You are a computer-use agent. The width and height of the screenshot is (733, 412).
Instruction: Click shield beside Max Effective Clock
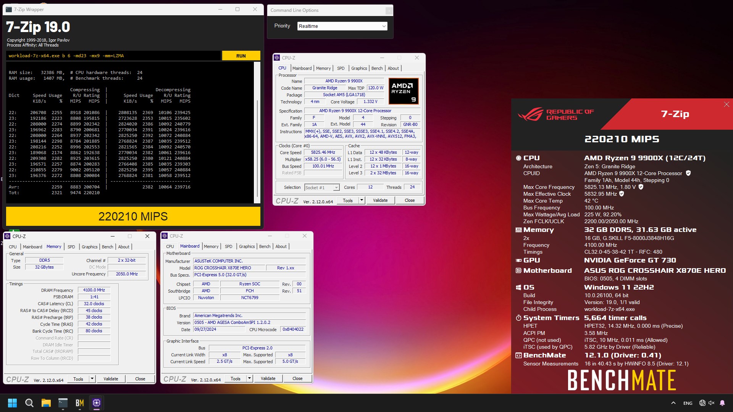622,194
